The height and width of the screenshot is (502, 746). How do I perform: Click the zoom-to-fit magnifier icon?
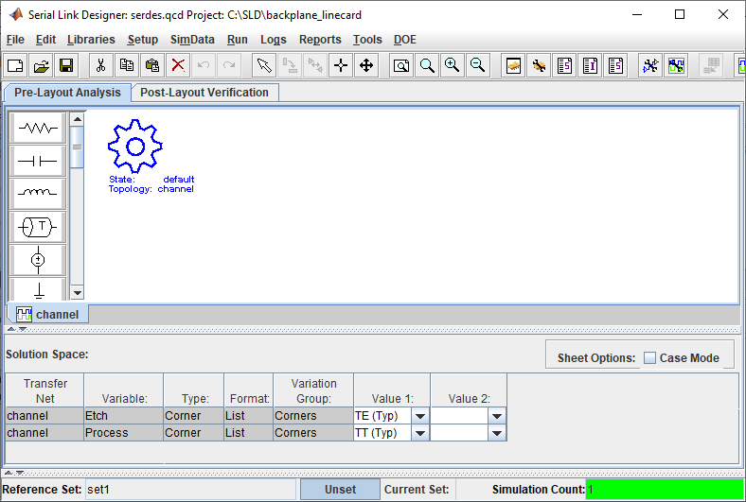click(401, 65)
